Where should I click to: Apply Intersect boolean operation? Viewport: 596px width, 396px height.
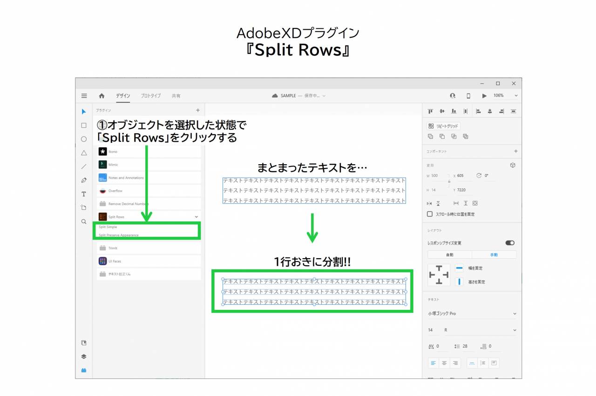click(x=454, y=136)
